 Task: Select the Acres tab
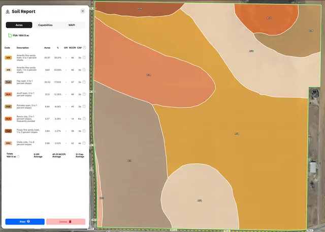click(19, 25)
